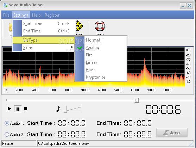The width and height of the screenshot is (196, 148).
Task: Open the Help menu
Action: pyautogui.click(x=36, y=15)
